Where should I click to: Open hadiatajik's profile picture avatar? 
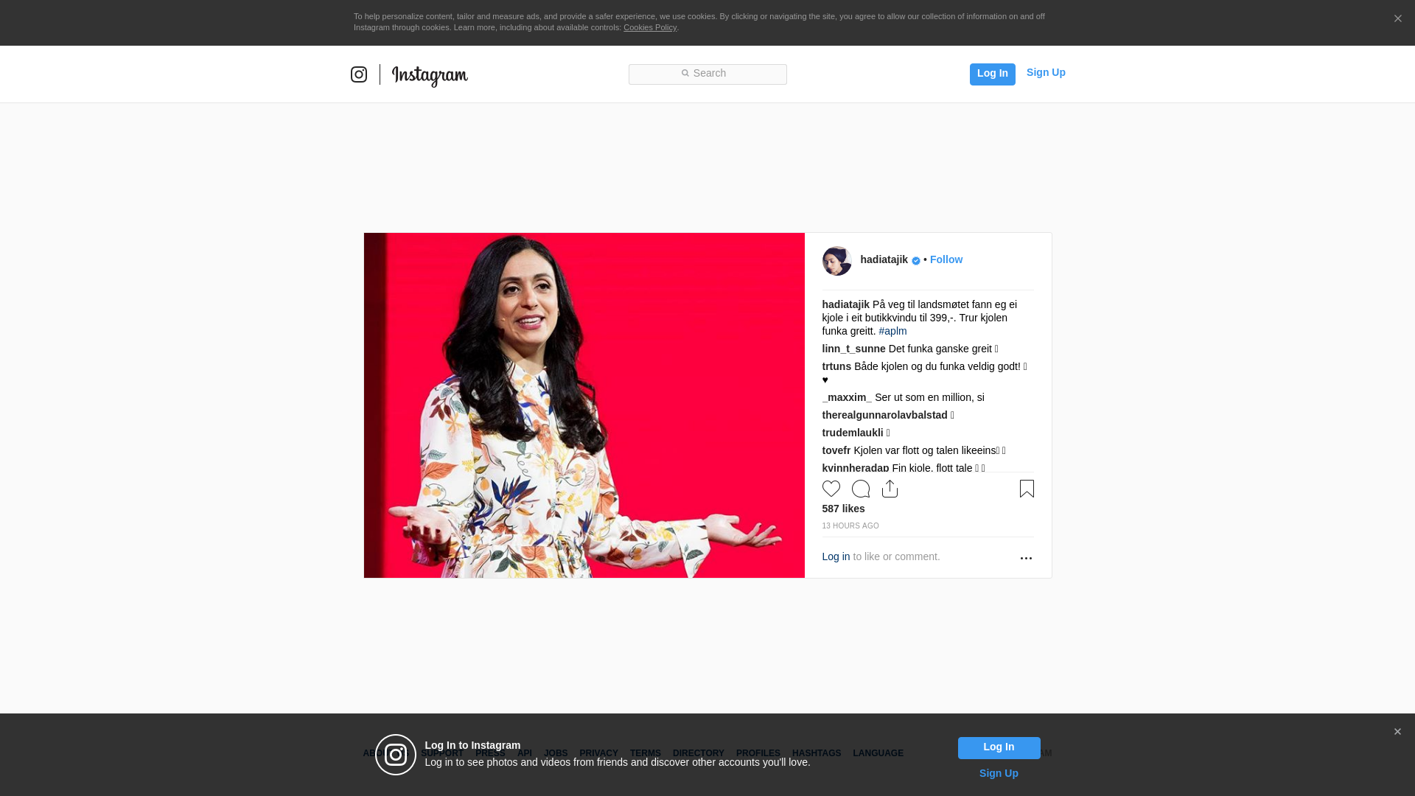[837, 261]
